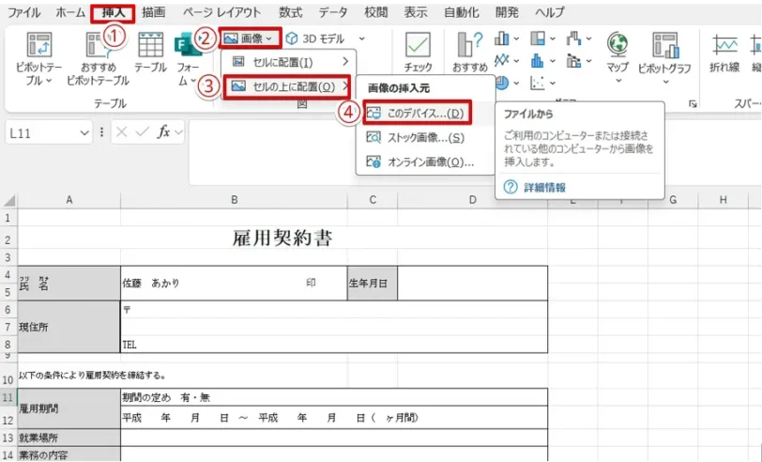Screen dimensions: 762x462
Task: Choose the pie chart icon
Action: pyautogui.click(x=502, y=84)
